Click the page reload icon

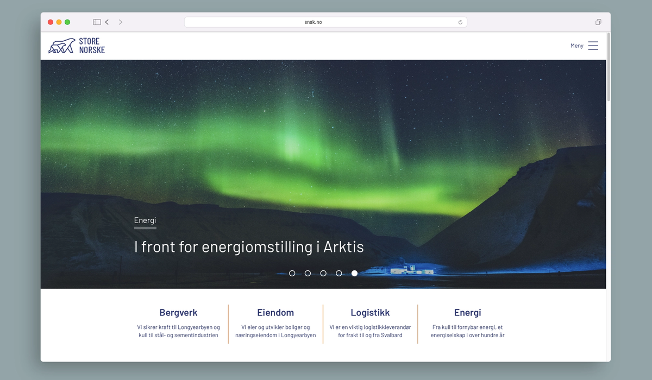[x=460, y=22]
